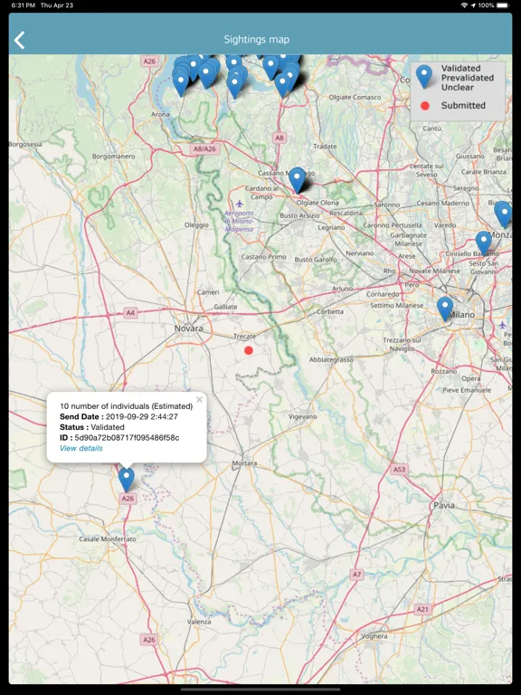Open the View details link
521x695 pixels.
(81, 448)
